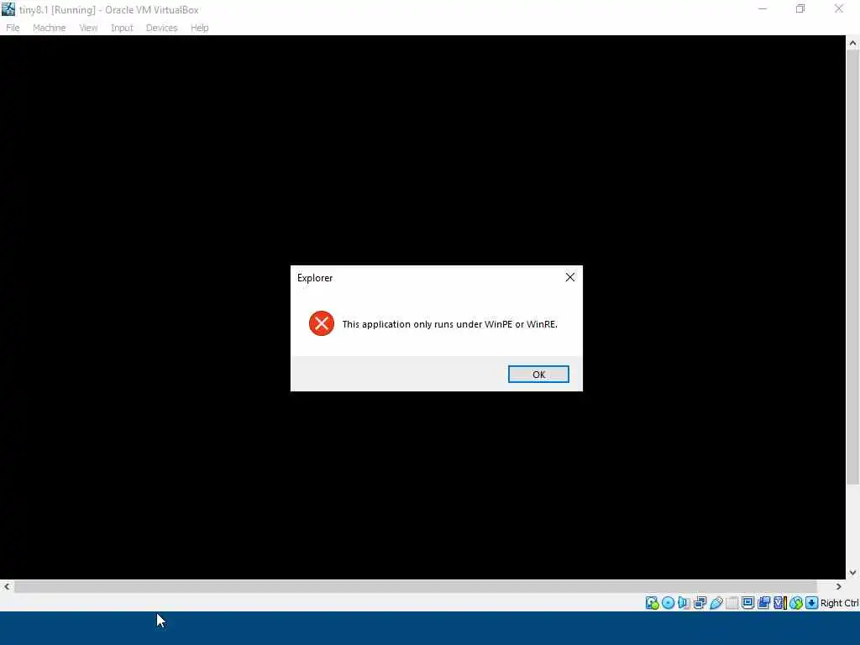Click the vertical scrollbar thumb
860x645 pixels.
[x=852, y=268]
